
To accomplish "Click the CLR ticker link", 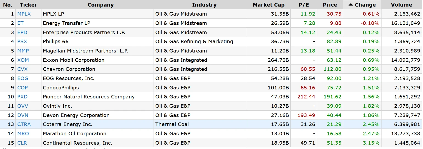I will click(22, 143).
